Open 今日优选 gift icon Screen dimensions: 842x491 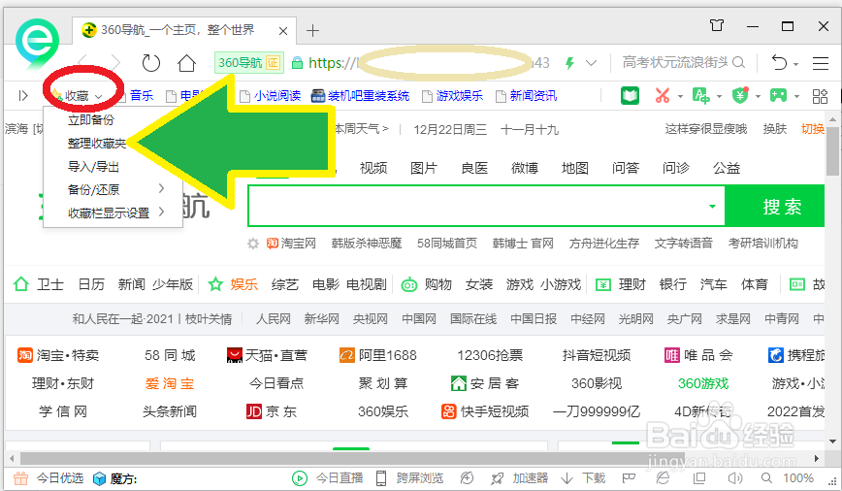21,478
